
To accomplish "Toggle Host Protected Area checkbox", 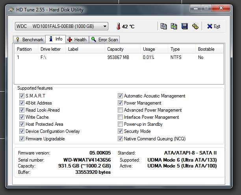I will [x=22, y=124].
